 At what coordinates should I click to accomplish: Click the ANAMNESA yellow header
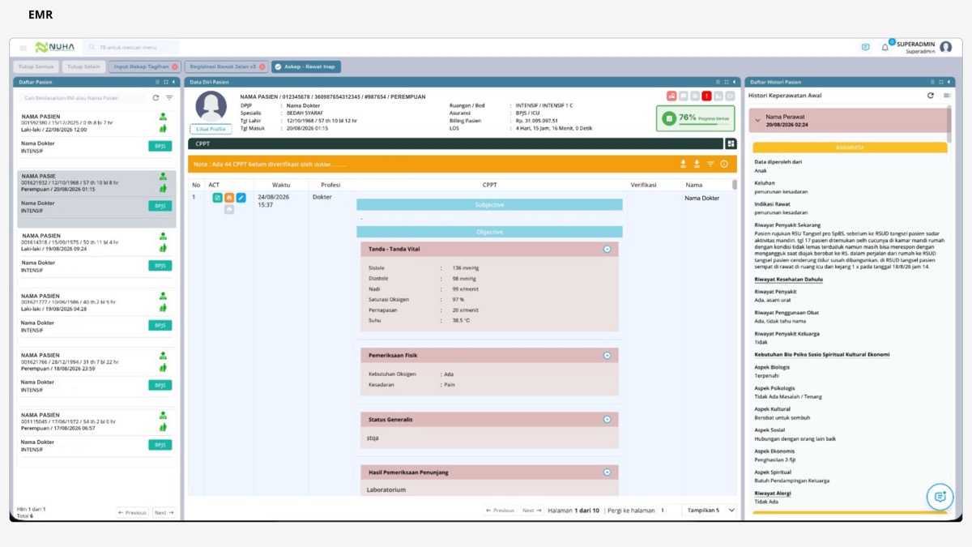point(850,147)
